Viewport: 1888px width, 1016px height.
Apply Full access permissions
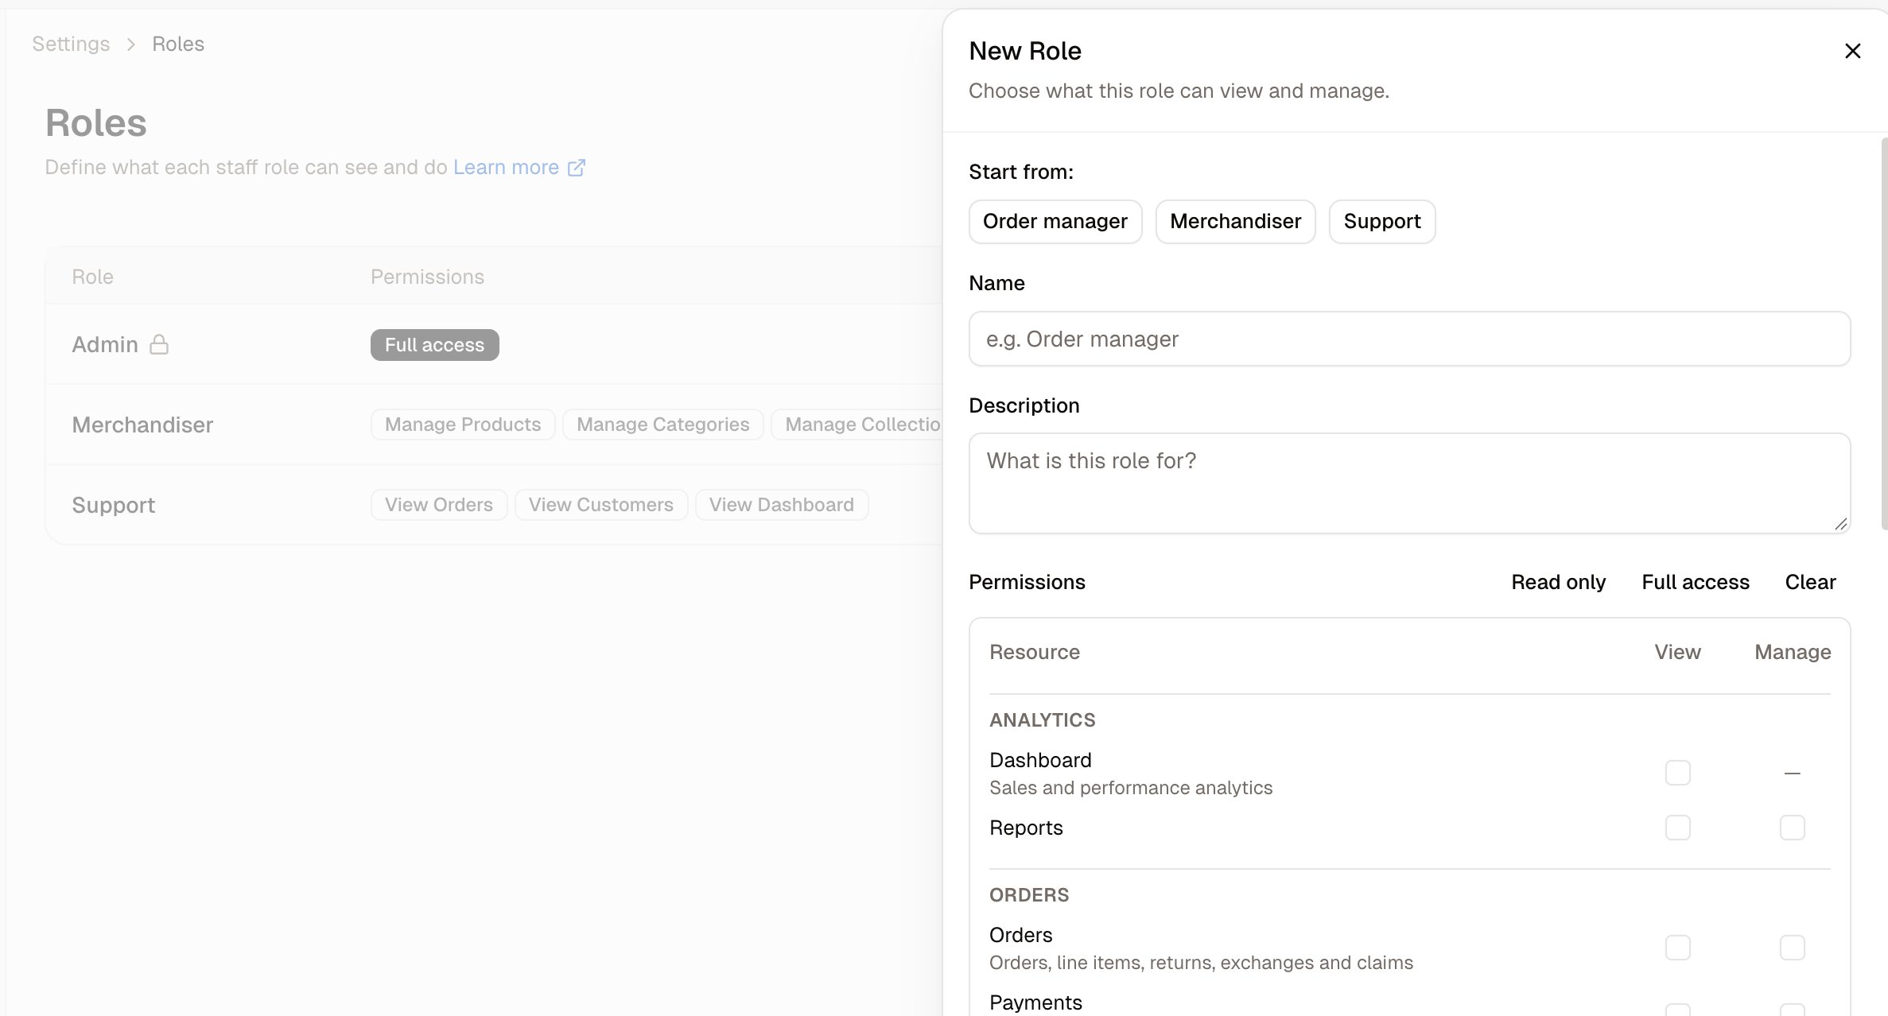1696,582
